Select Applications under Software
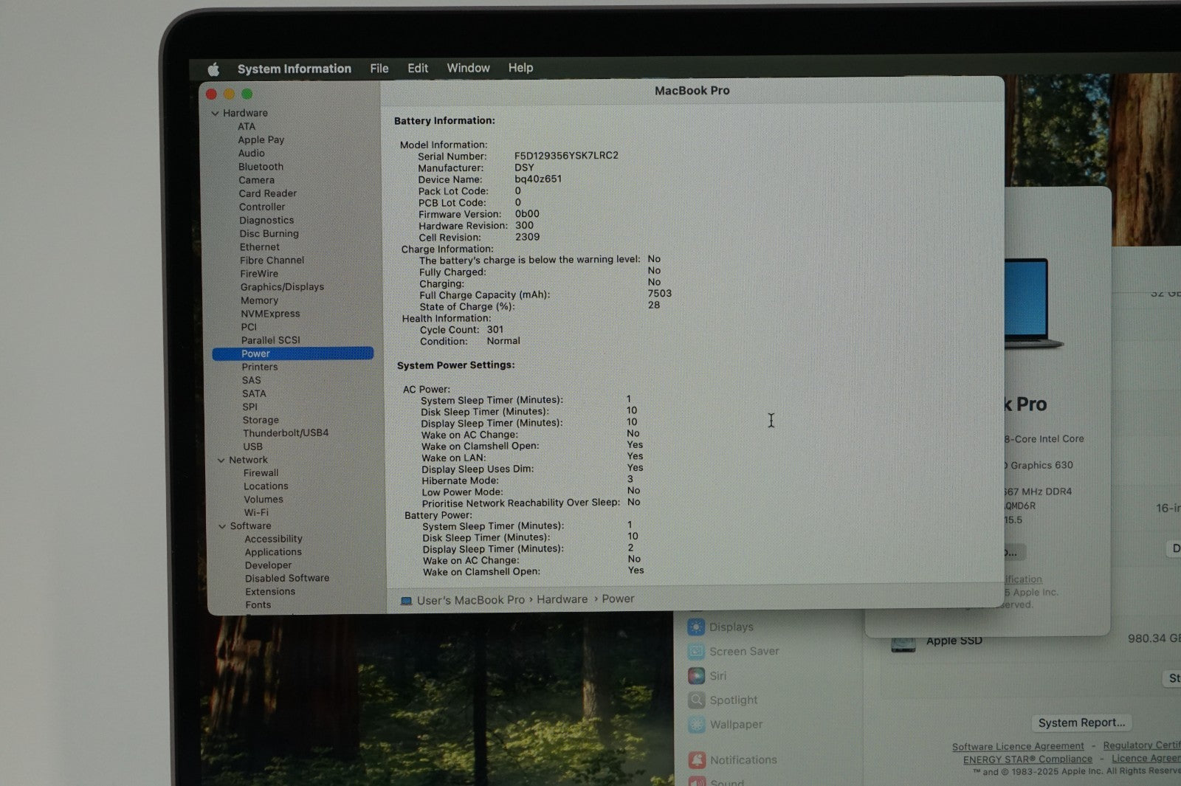This screenshot has width=1181, height=786. tap(273, 553)
